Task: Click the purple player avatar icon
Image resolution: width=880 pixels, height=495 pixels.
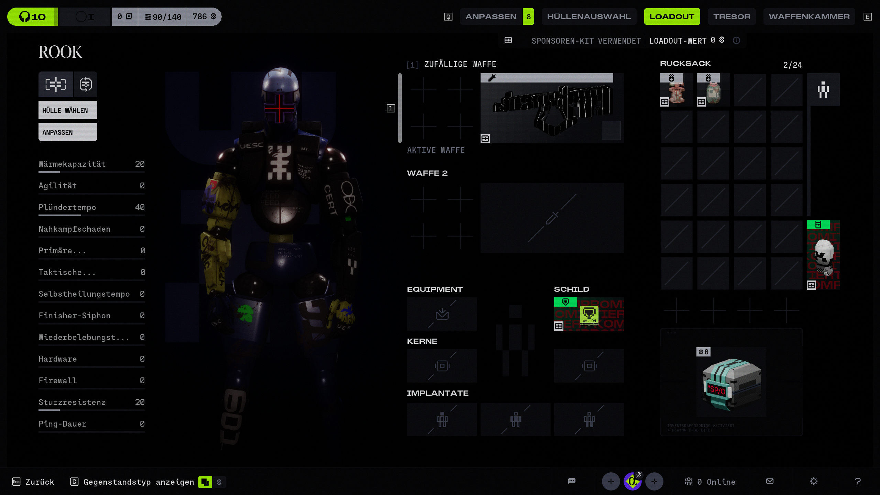Action: coord(632,481)
